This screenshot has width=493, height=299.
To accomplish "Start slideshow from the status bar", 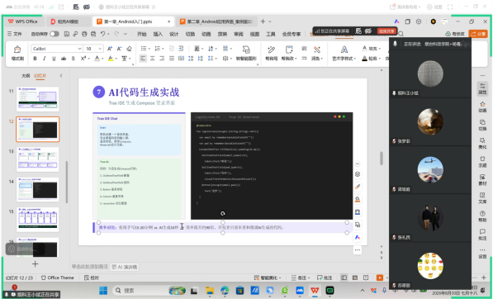I will point(380,278).
